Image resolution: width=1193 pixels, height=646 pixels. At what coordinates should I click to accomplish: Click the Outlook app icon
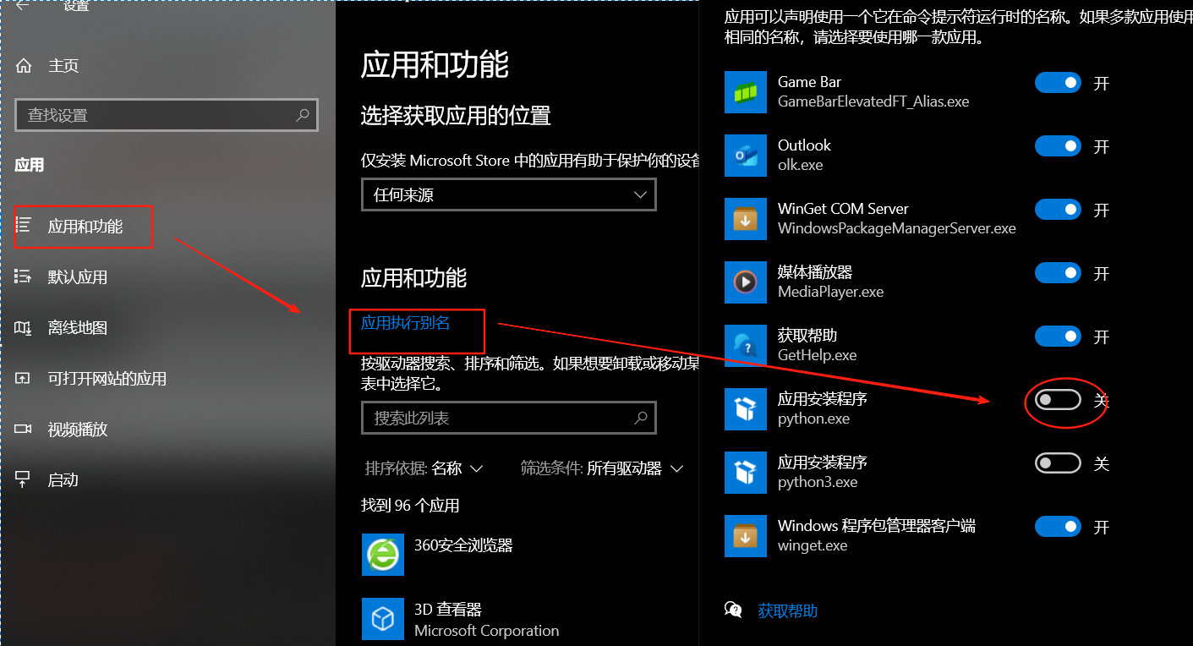point(745,156)
